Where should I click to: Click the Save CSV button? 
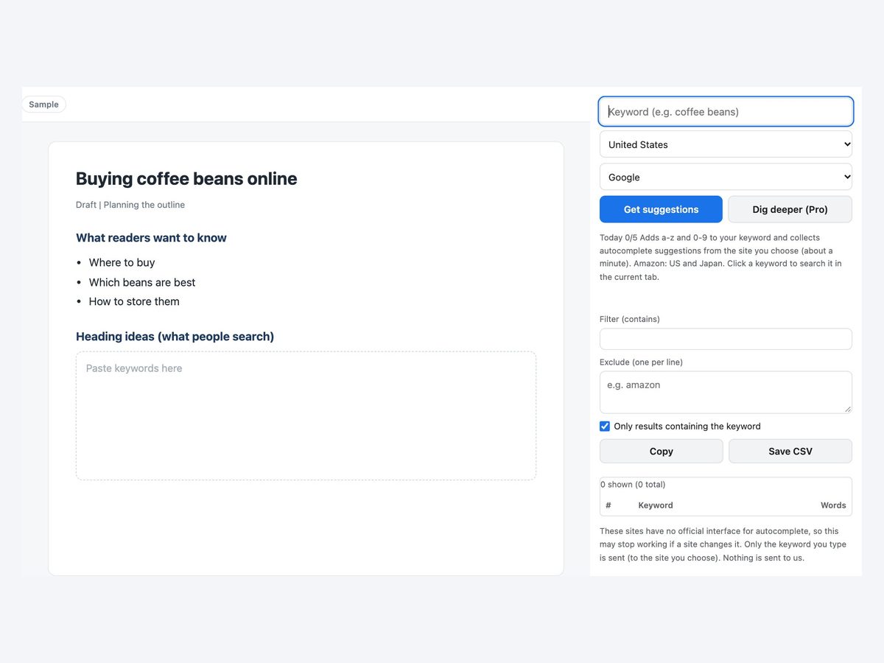790,451
